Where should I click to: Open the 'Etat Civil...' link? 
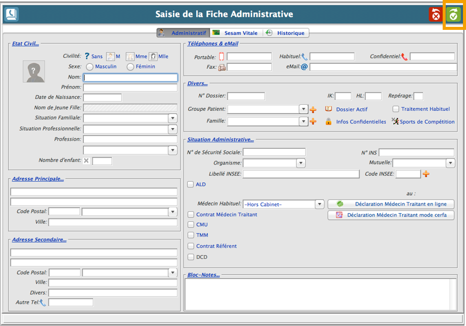coord(25,44)
